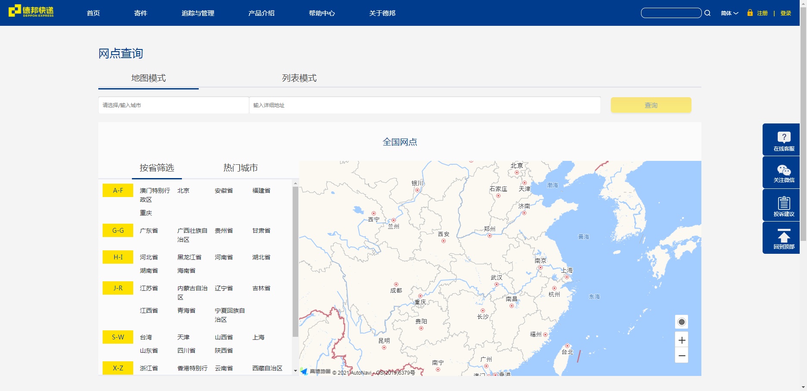The height and width of the screenshot is (391, 807).
Task: Select 黑龙江省 in province list
Action: click(x=189, y=257)
